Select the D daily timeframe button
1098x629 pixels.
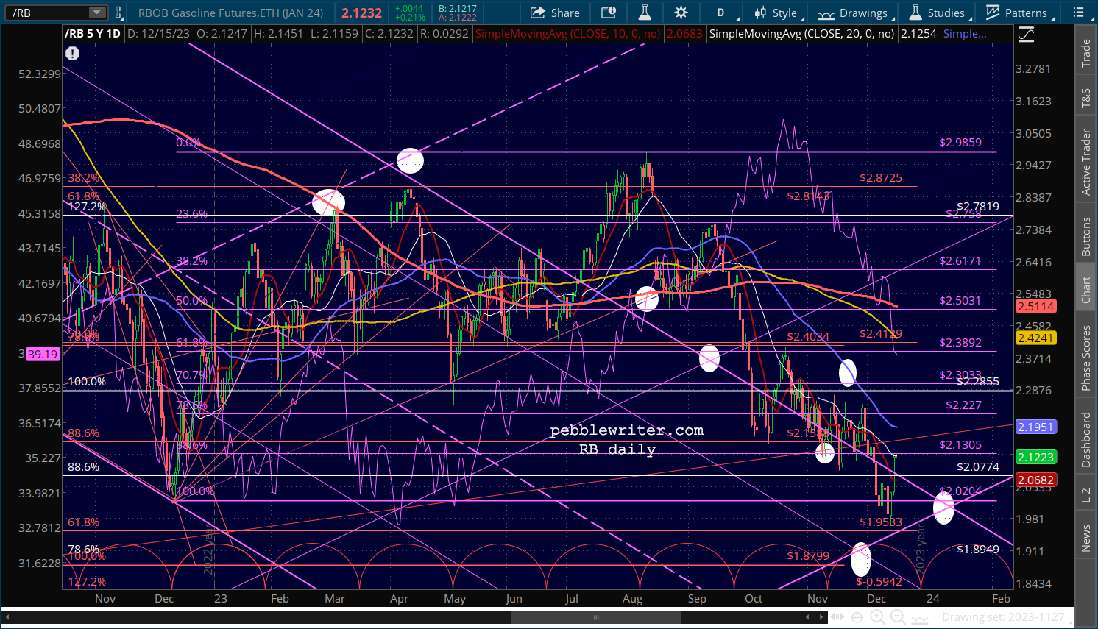(x=720, y=13)
